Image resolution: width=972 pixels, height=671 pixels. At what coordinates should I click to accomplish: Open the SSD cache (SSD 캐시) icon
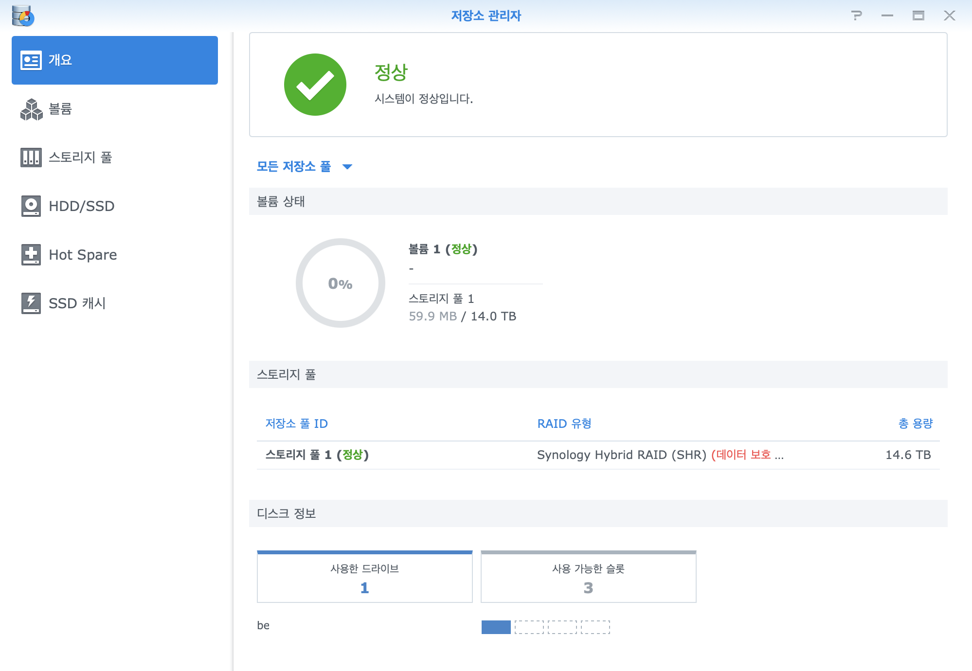(31, 303)
